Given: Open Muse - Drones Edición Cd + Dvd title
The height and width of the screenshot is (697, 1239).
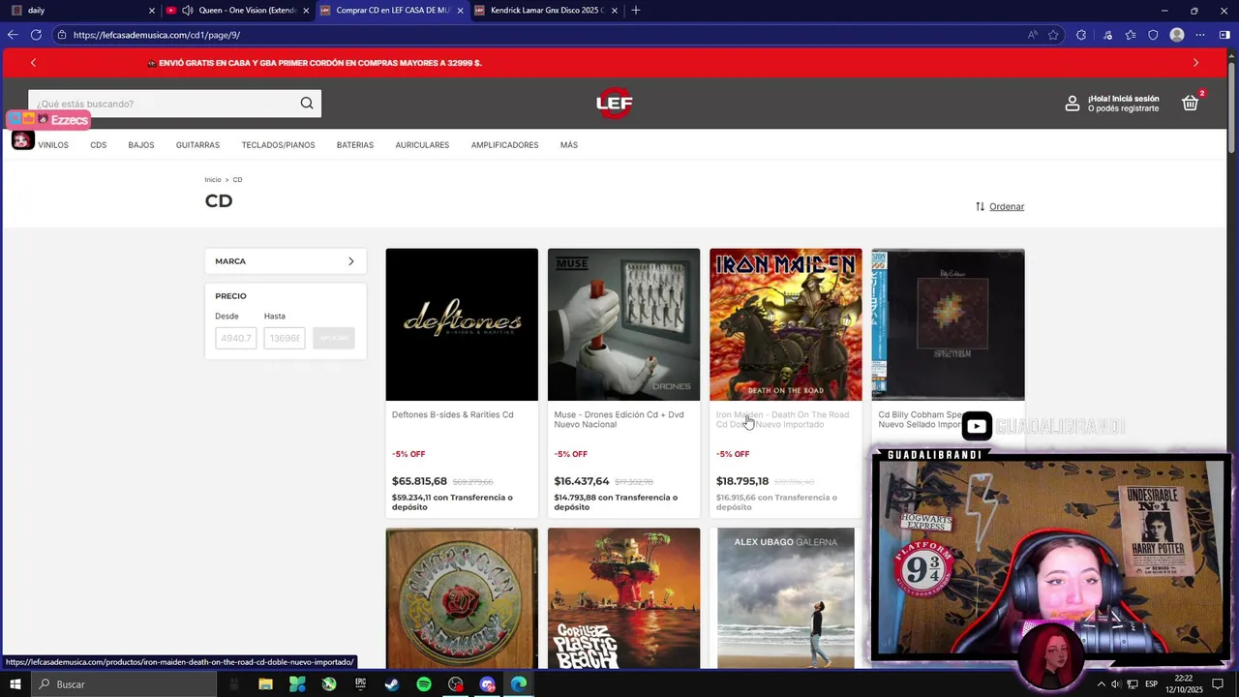Looking at the screenshot, I should [619, 419].
